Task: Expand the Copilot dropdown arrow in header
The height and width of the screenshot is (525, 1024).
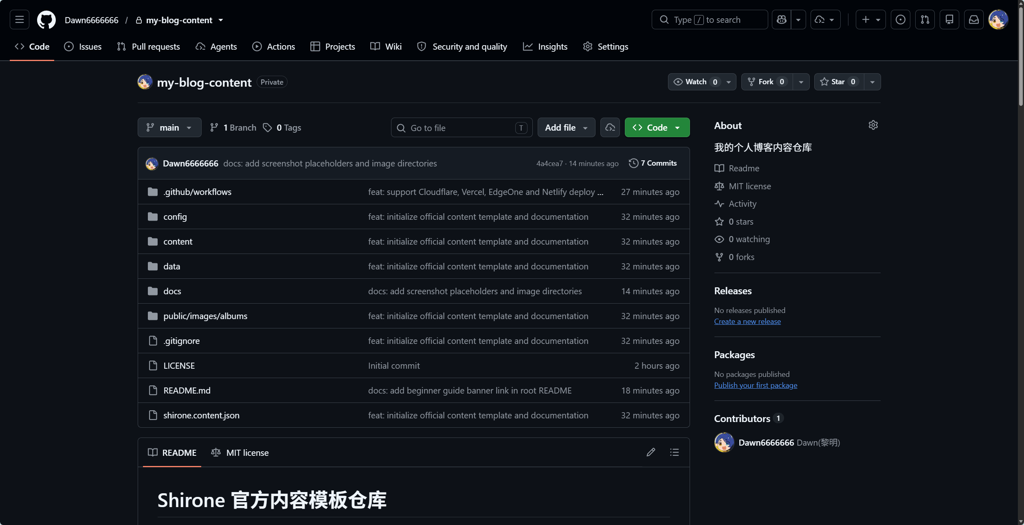Action: pyautogui.click(x=798, y=20)
